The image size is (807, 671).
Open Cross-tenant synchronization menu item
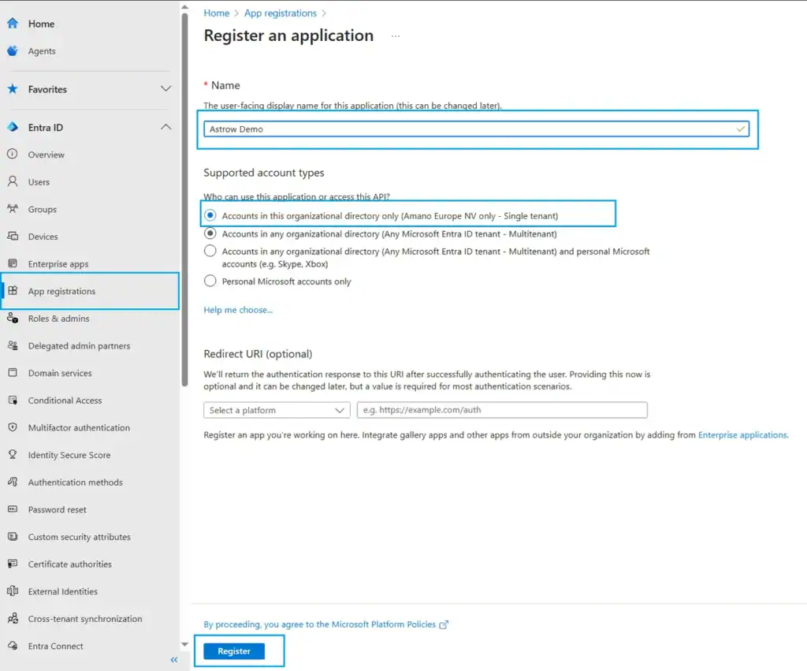click(x=85, y=618)
